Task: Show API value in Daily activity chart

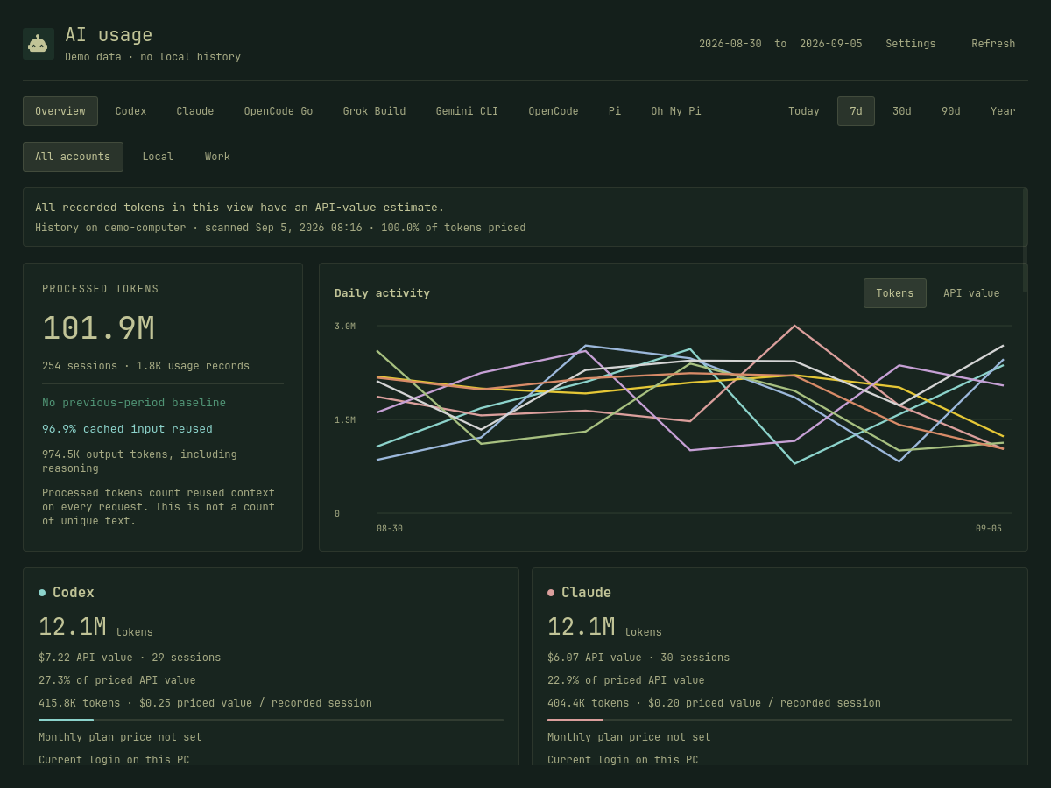Action: (x=971, y=293)
